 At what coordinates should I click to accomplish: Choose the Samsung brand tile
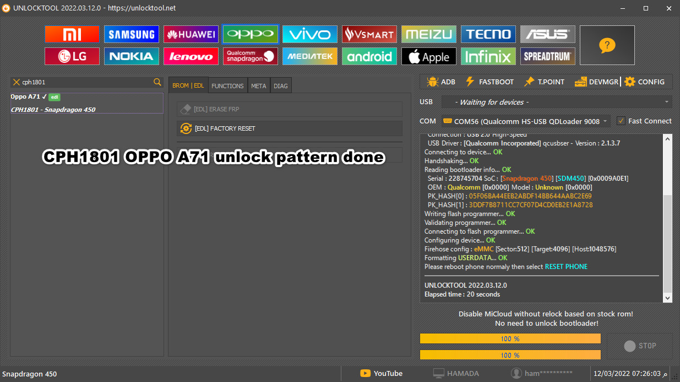(x=131, y=34)
